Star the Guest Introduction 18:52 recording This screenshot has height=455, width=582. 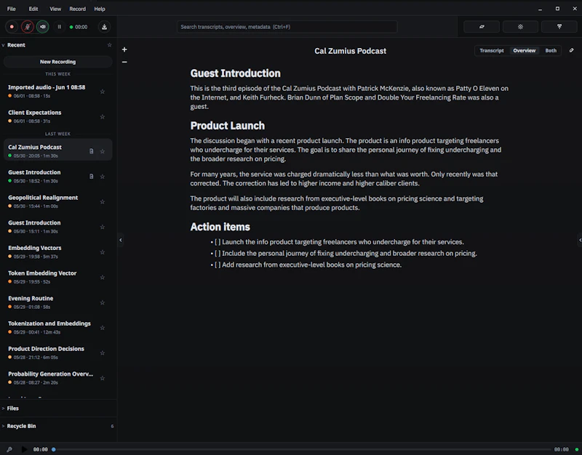pyautogui.click(x=103, y=177)
